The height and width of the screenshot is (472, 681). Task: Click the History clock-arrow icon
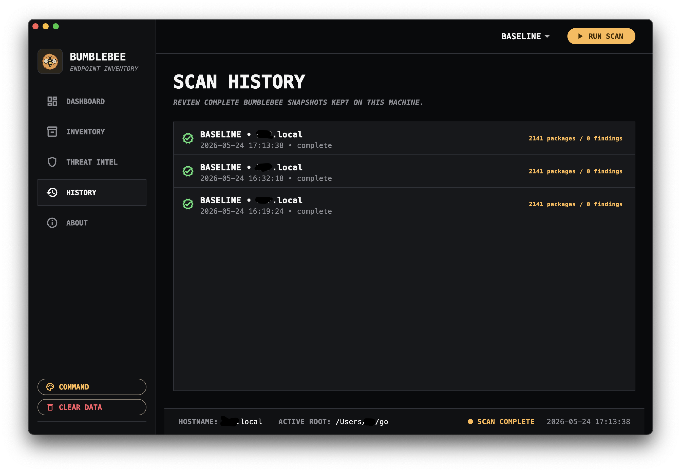pyautogui.click(x=52, y=192)
